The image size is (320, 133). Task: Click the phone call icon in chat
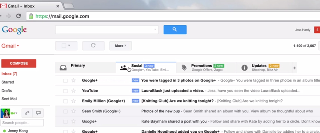[x=27, y=113]
